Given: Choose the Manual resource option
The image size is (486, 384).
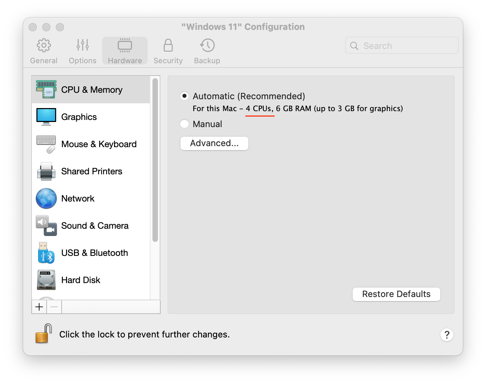Looking at the screenshot, I should (x=184, y=124).
